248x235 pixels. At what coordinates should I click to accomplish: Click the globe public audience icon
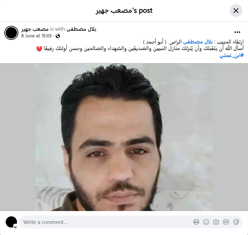coord(58,36)
